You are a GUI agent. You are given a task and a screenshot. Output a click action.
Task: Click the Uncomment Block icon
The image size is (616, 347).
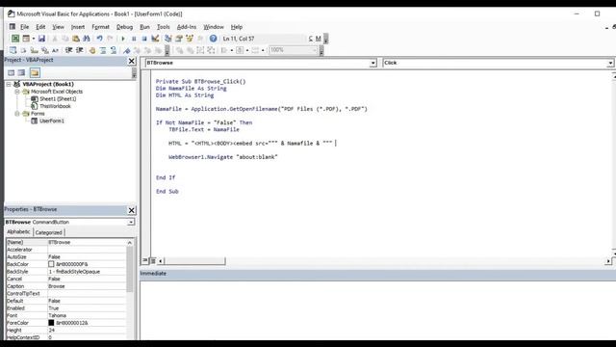(114, 50)
